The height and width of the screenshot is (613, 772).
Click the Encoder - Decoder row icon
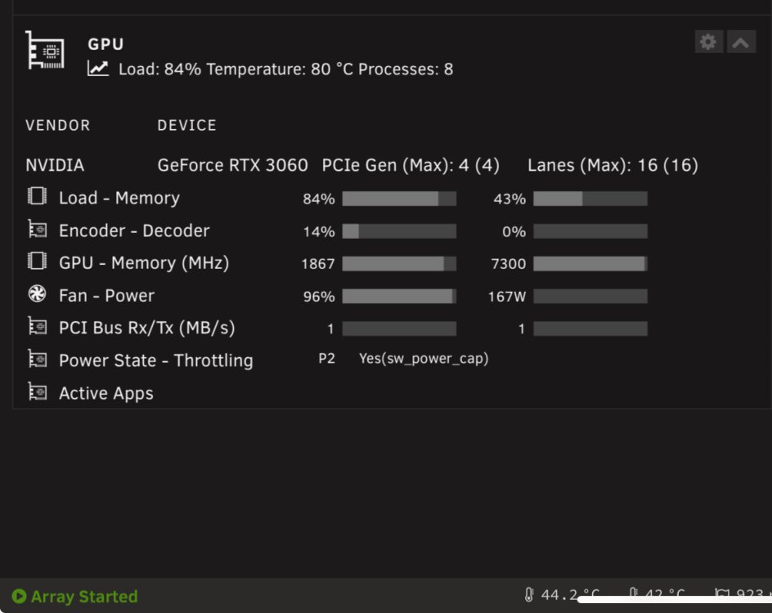coord(37,229)
